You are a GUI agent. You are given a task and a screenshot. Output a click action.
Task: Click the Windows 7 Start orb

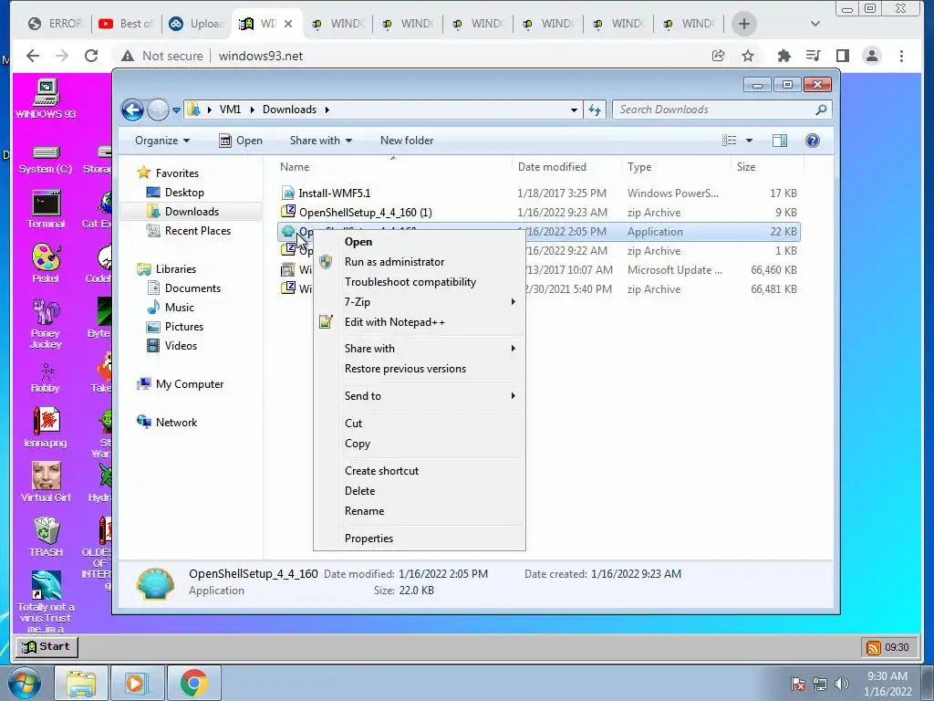[23, 683]
